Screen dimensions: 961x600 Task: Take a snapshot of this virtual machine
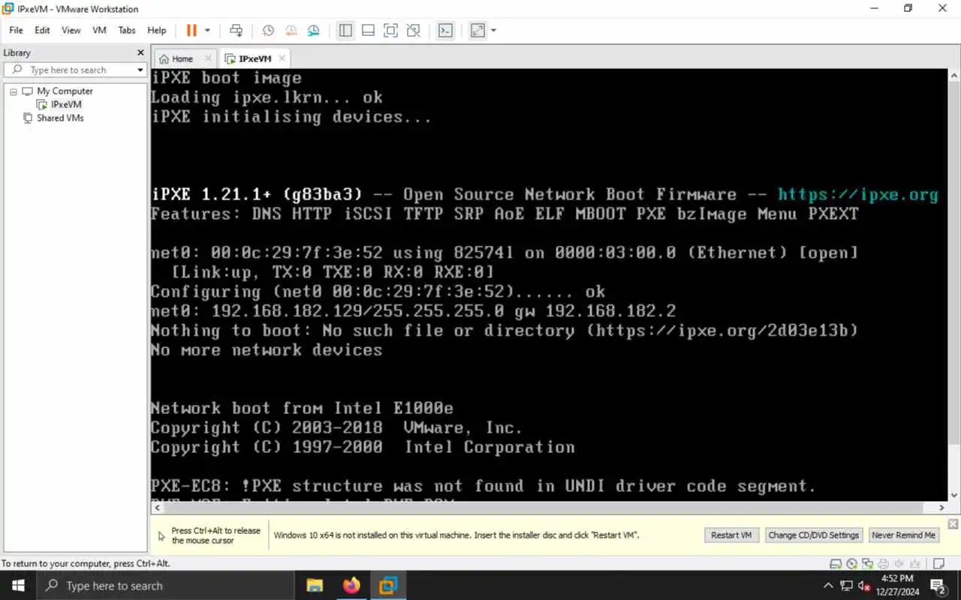[x=268, y=31]
